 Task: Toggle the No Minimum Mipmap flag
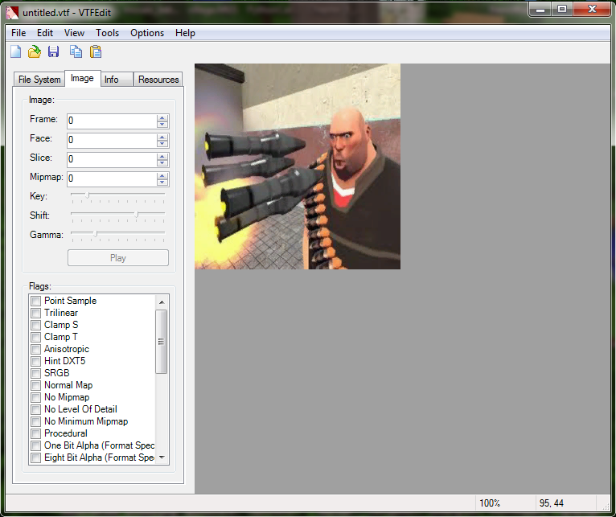35,421
